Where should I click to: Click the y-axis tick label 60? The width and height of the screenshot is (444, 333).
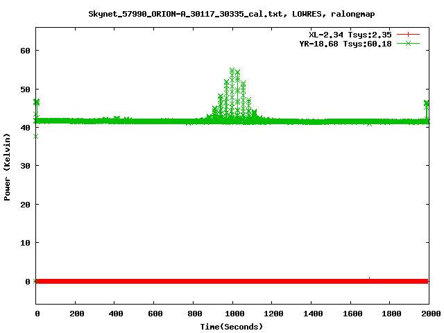25,51
